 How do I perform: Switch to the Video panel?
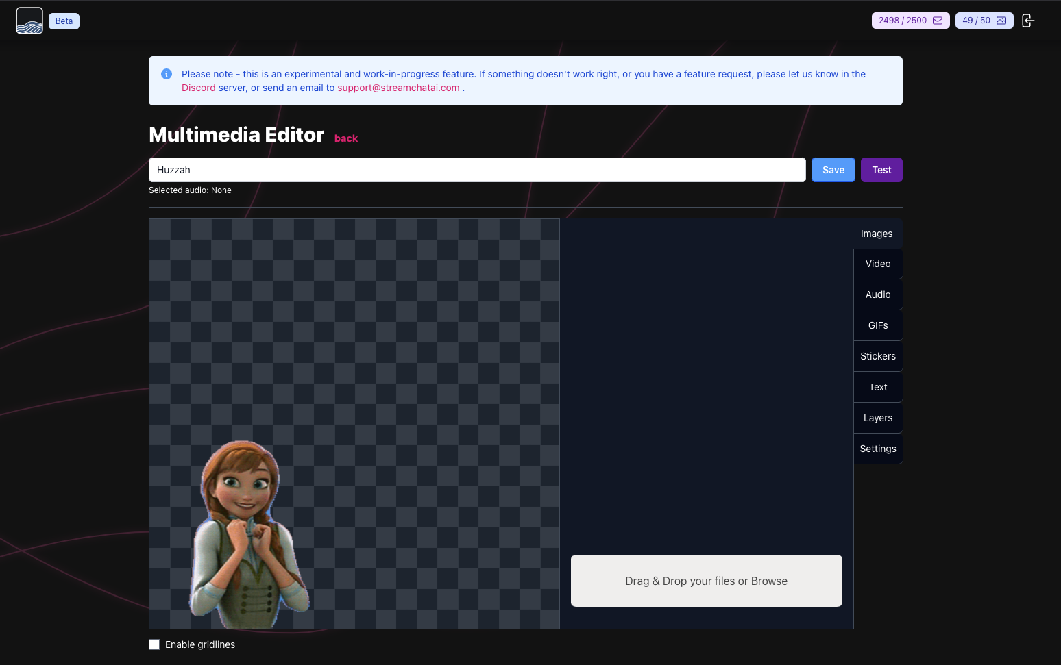tap(877, 263)
